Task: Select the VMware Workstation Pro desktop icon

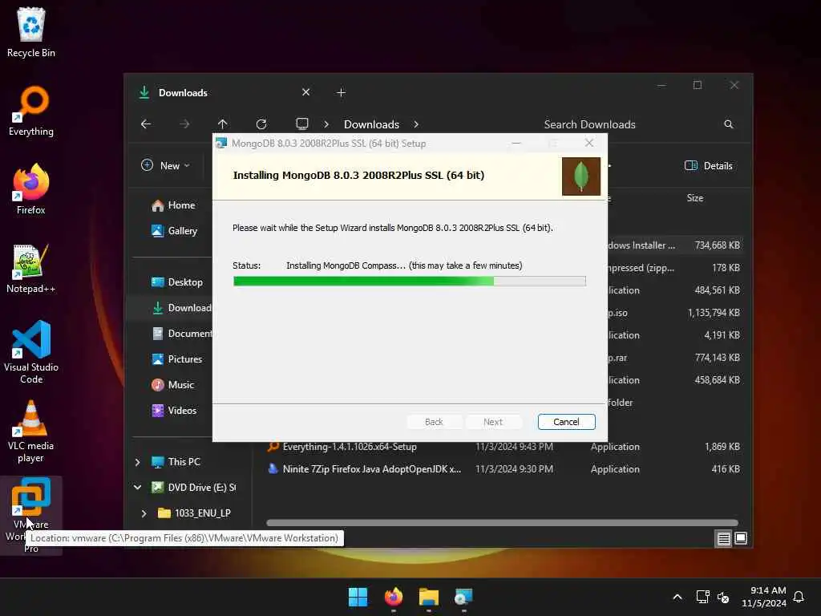Action: tap(31, 516)
